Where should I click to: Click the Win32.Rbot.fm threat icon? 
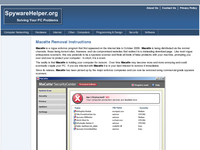75,120
